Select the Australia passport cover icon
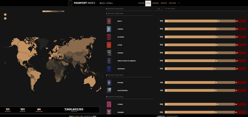 [109, 69]
